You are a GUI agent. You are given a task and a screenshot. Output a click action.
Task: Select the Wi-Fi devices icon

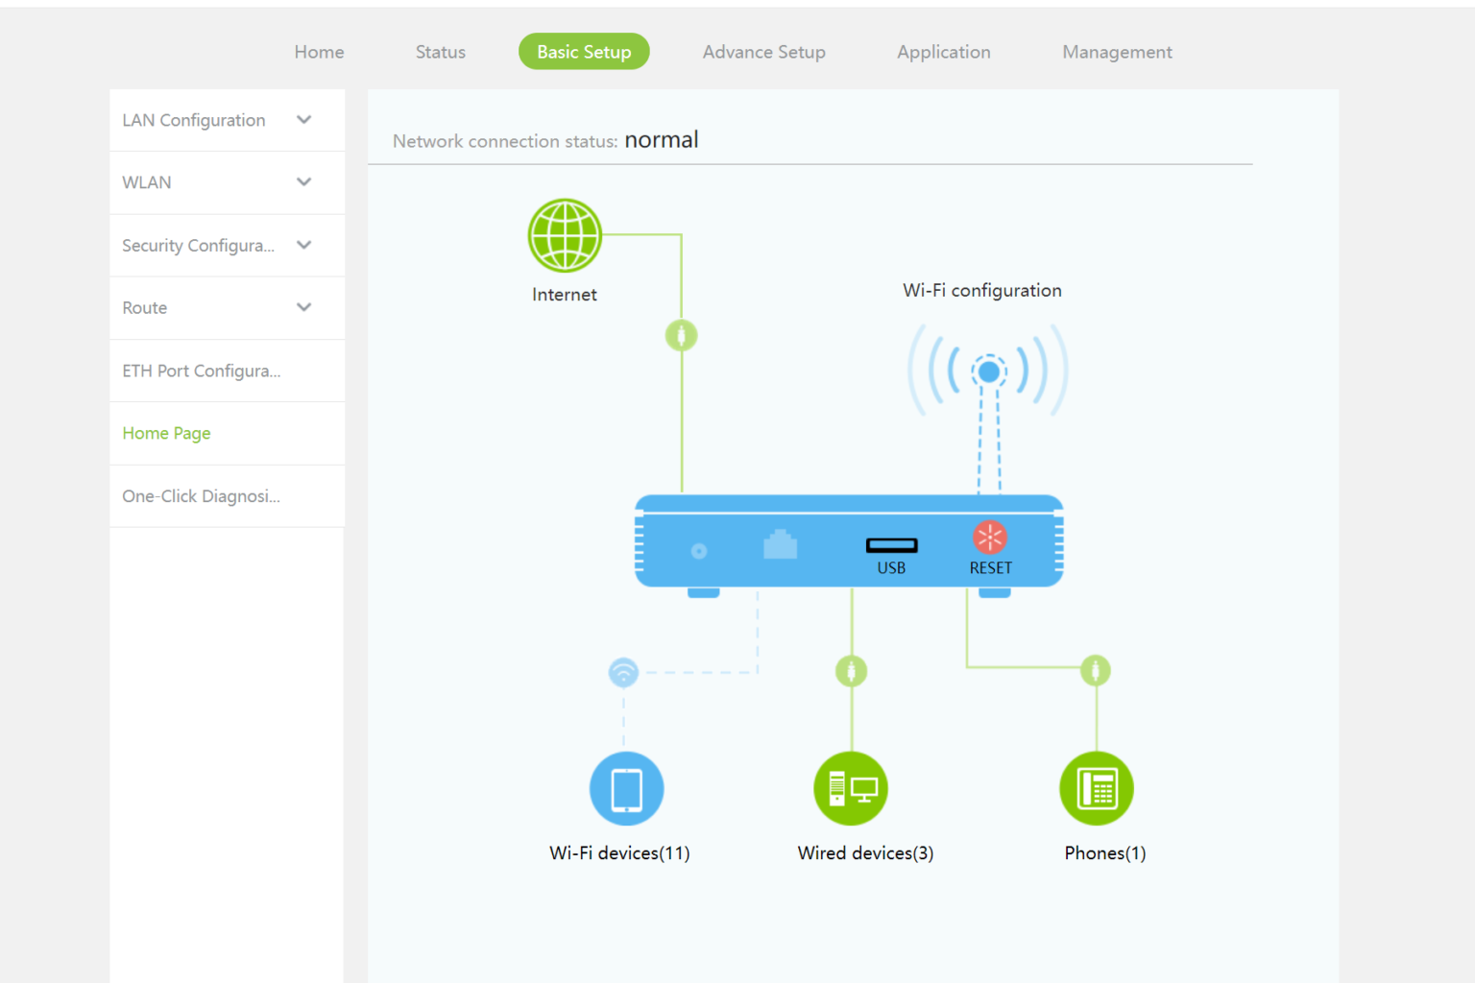point(626,788)
